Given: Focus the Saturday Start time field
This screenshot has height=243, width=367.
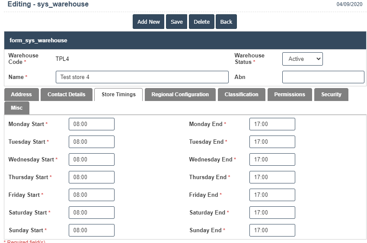Looking at the screenshot, I should click(92, 213).
